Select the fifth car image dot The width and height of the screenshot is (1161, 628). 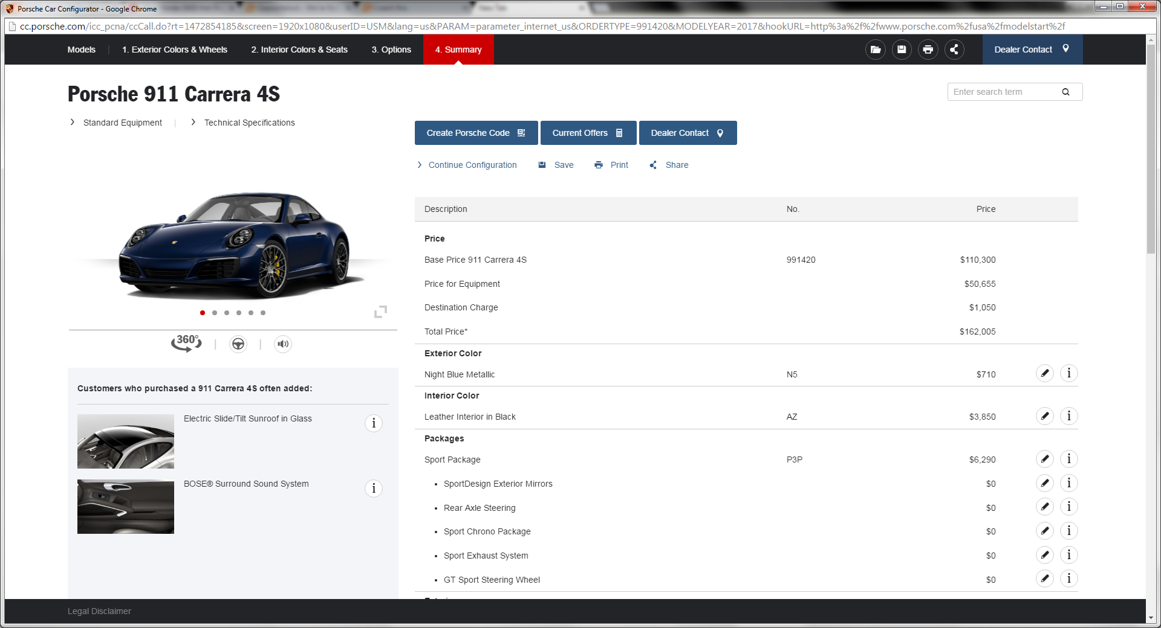click(251, 313)
